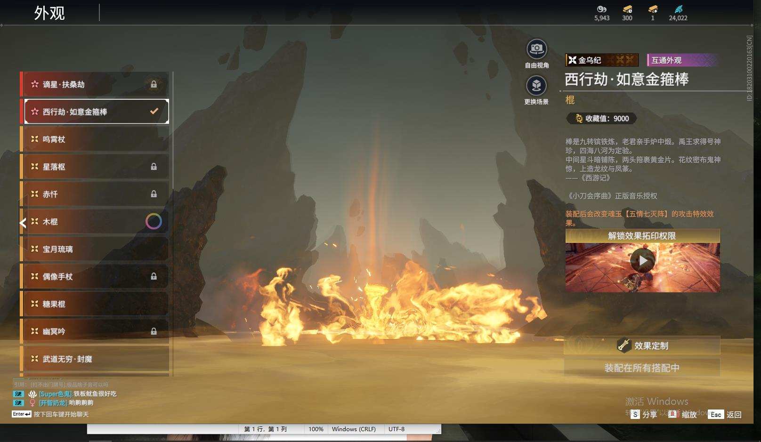This screenshot has width=761, height=442.
Task: Click the 缩放 zoom control
Action: [x=682, y=414]
